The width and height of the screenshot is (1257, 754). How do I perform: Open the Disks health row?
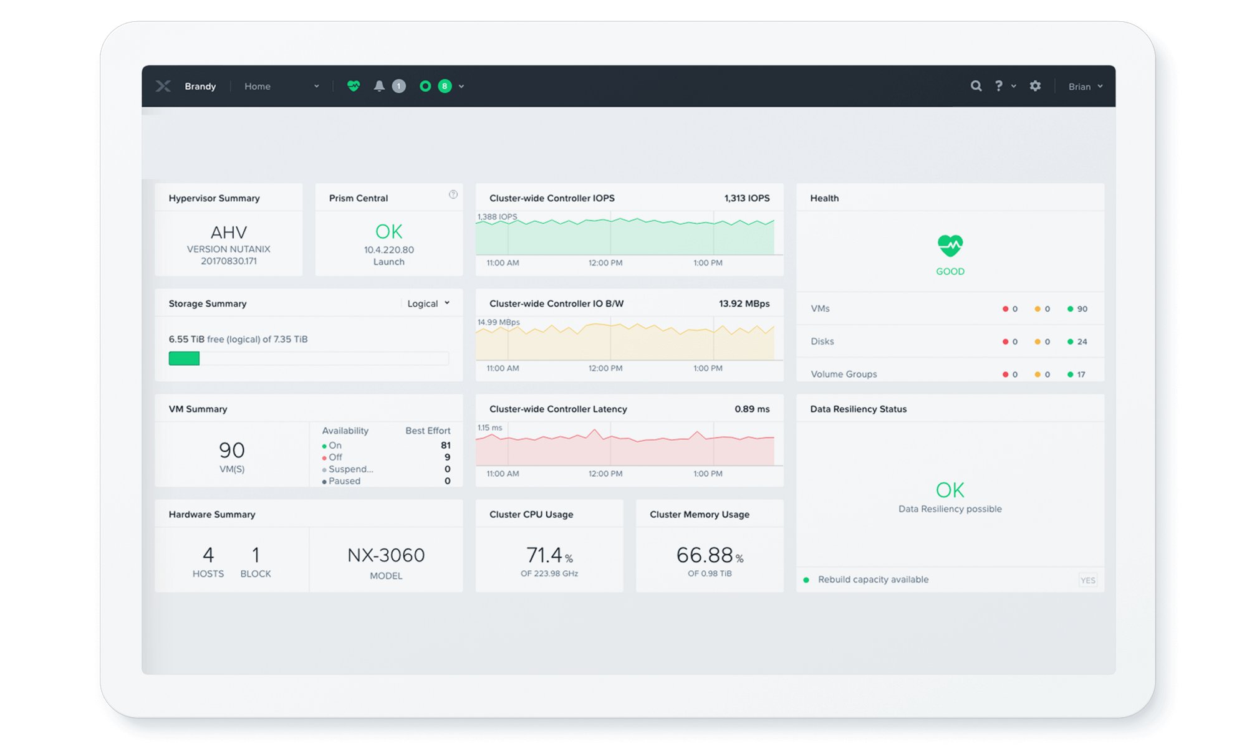pyautogui.click(x=822, y=341)
